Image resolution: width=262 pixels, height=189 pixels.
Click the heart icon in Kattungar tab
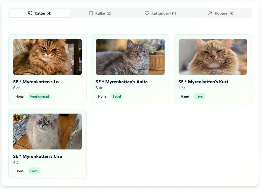coord(147,13)
